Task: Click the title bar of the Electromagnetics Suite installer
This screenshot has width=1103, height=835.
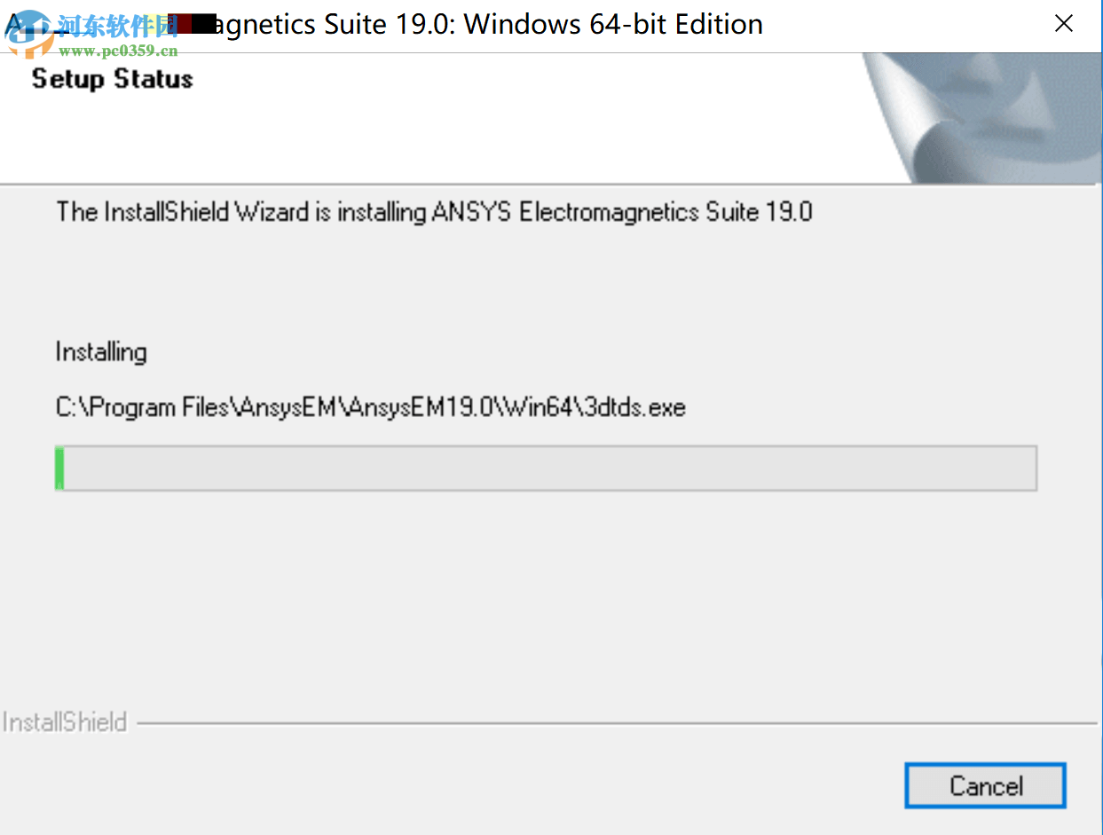Action: pos(532,24)
